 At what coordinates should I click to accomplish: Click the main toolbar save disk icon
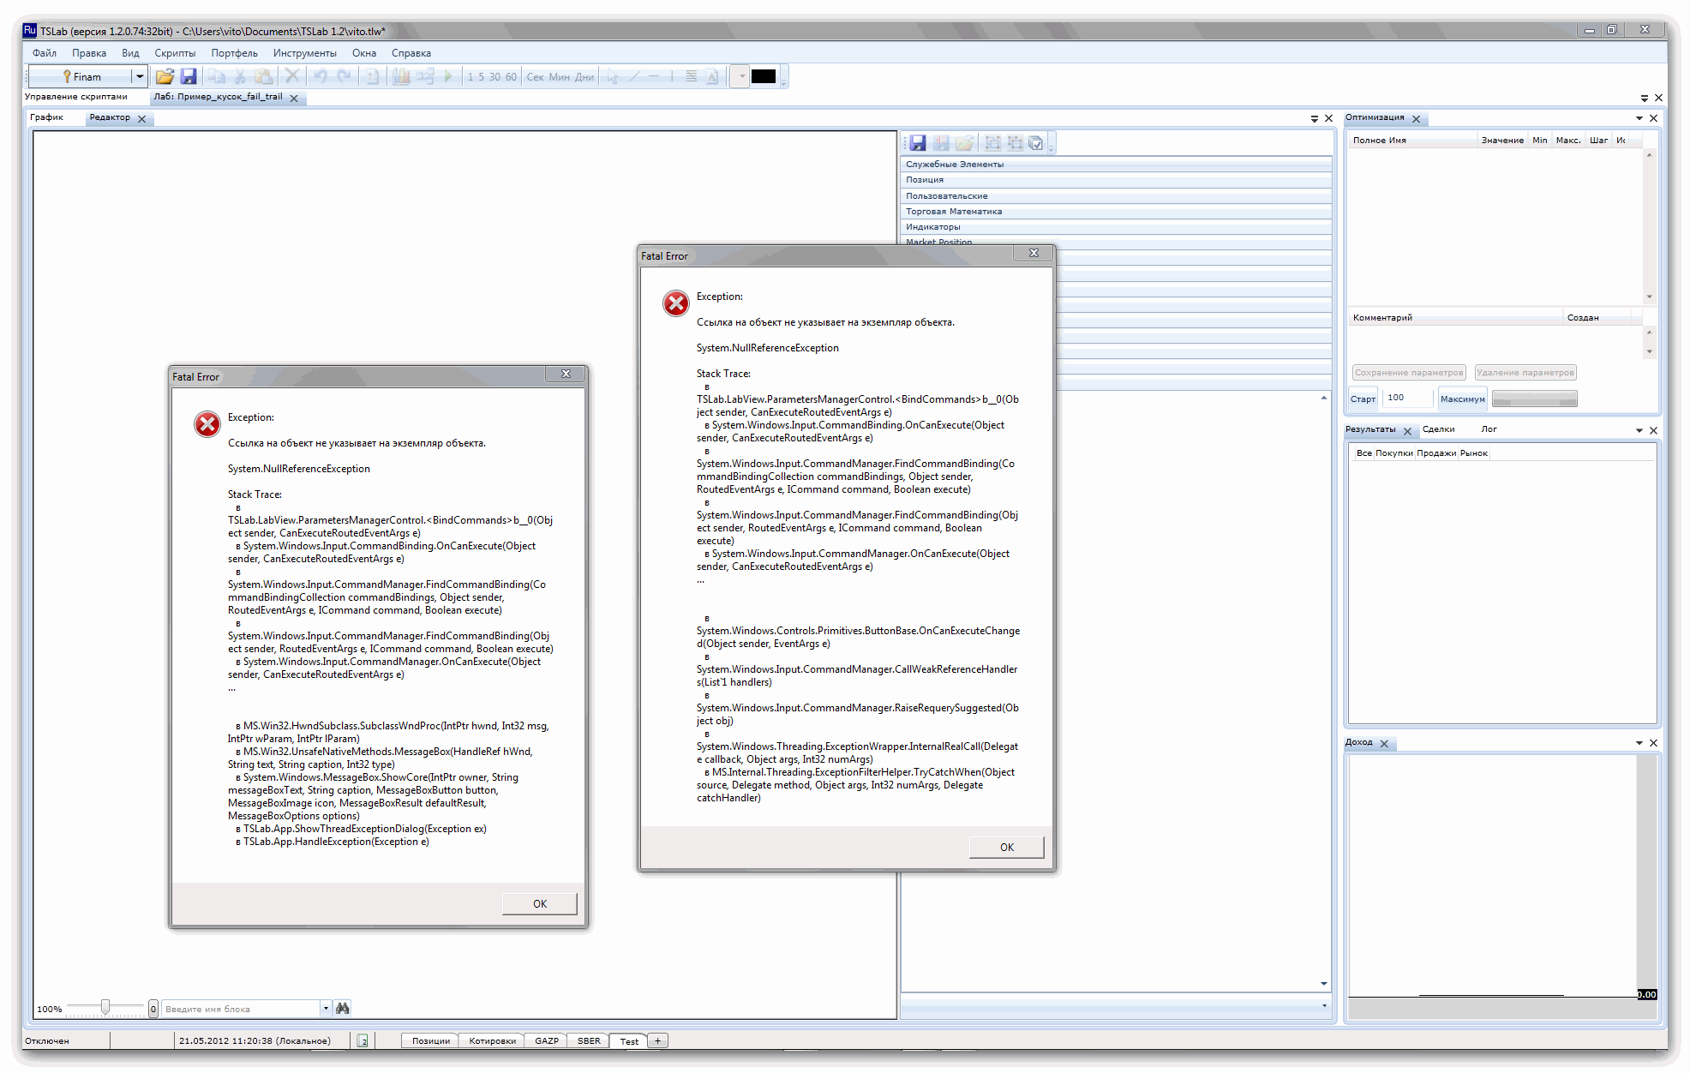tap(189, 76)
